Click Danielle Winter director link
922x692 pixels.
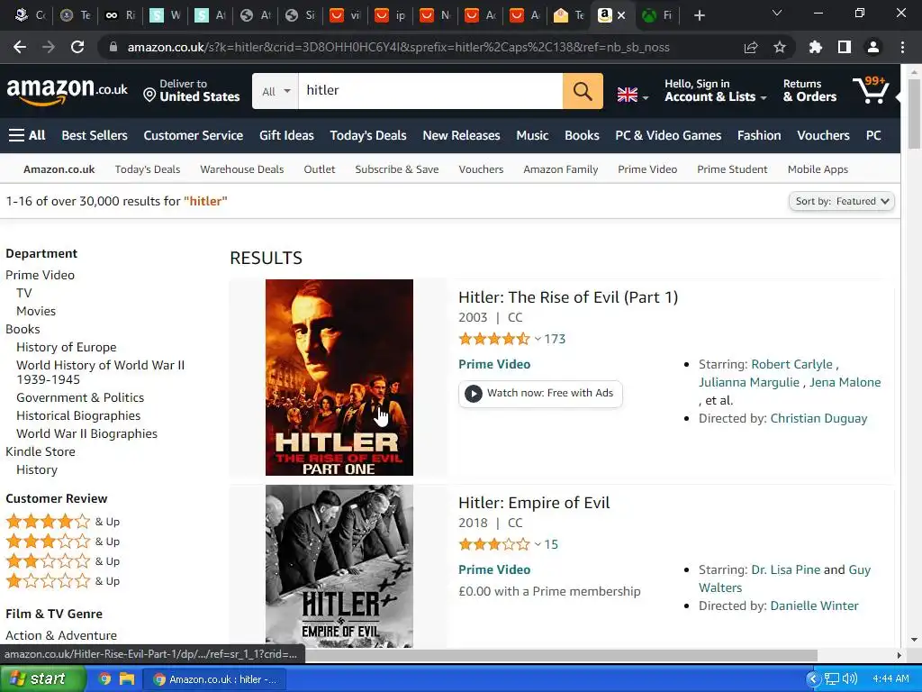pos(814,605)
